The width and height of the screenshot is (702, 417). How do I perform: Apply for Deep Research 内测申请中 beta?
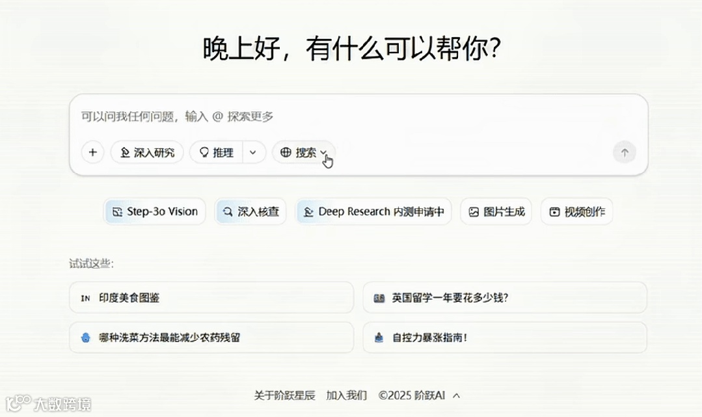point(373,211)
